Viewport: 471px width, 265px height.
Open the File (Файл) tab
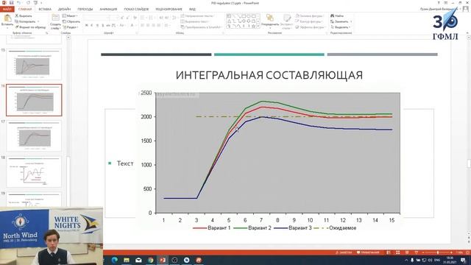click(7, 10)
